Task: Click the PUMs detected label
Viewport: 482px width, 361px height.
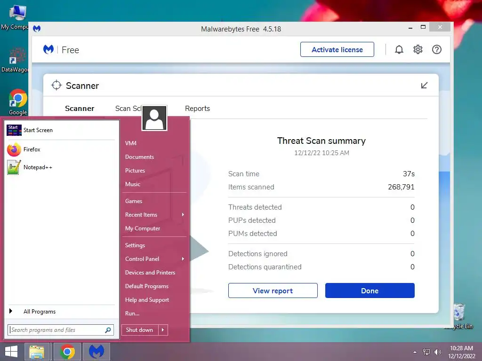Action: pyautogui.click(x=252, y=234)
